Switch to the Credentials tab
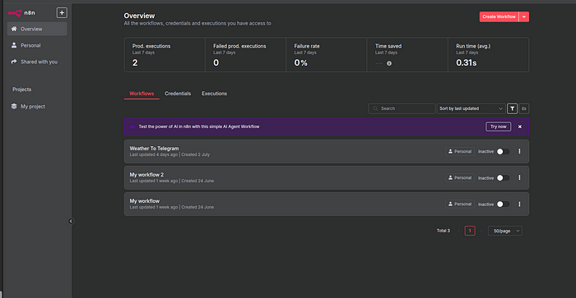This screenshot has width=576, height=298. coord(178,94)
